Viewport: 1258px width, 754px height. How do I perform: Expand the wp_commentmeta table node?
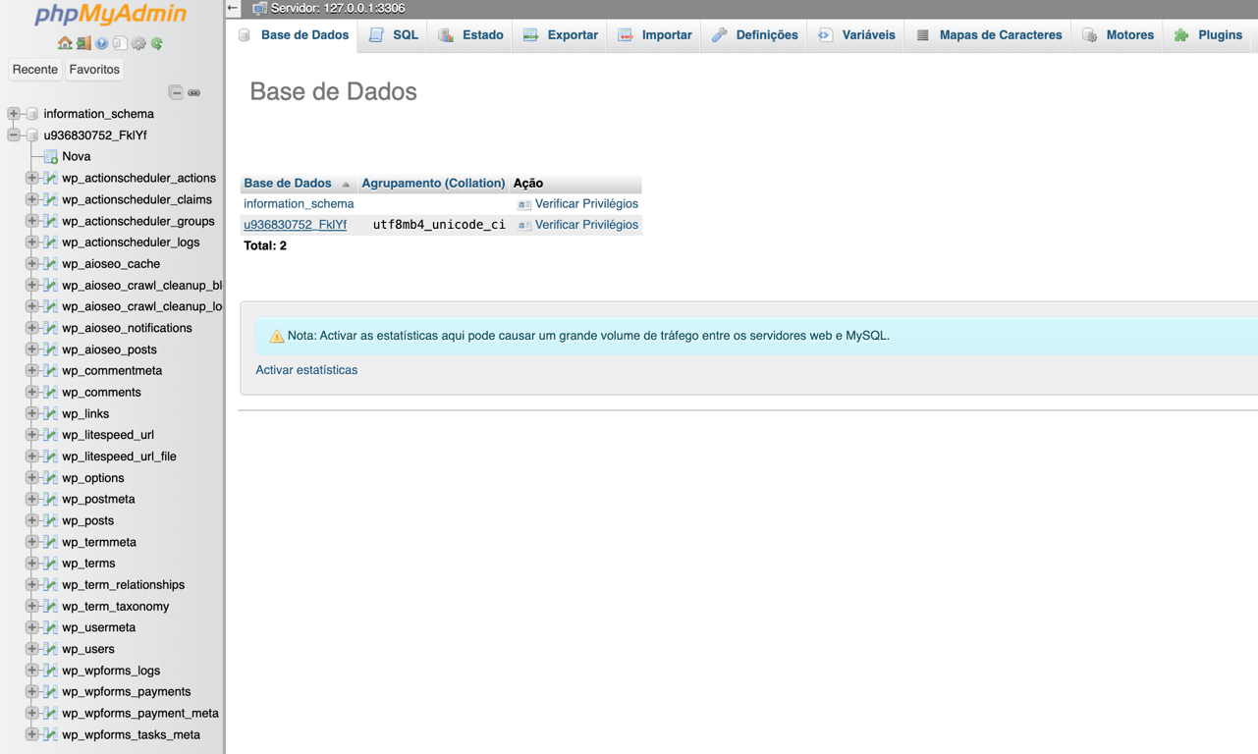[x=32, y=371]
